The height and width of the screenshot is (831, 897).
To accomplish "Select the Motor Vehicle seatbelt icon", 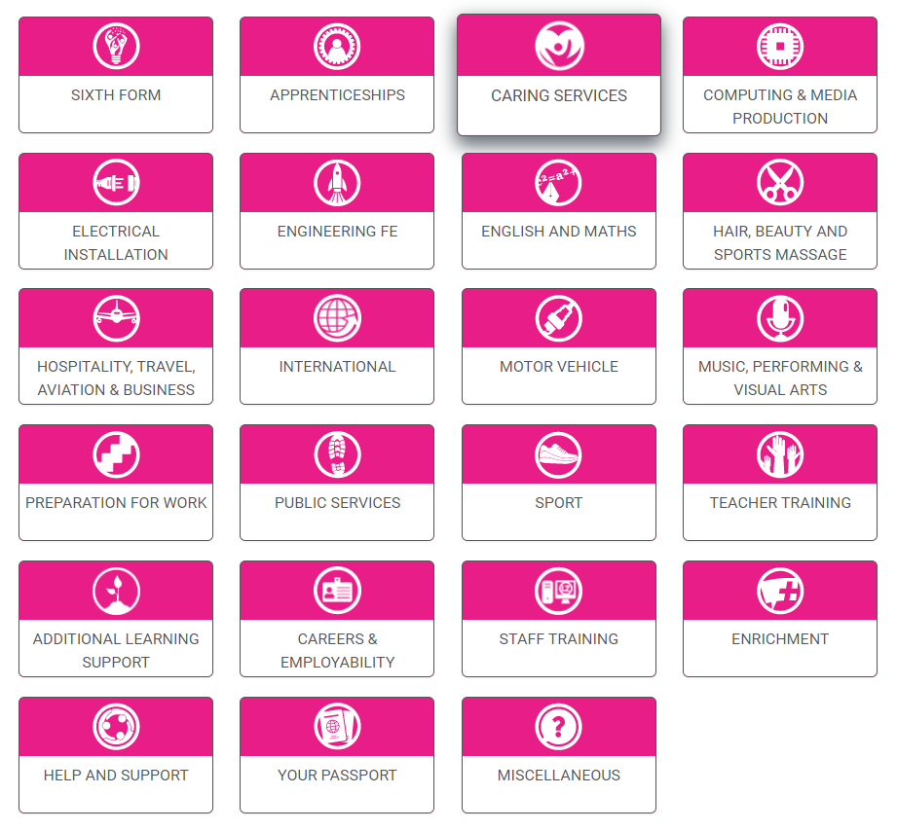I will 558,318.
